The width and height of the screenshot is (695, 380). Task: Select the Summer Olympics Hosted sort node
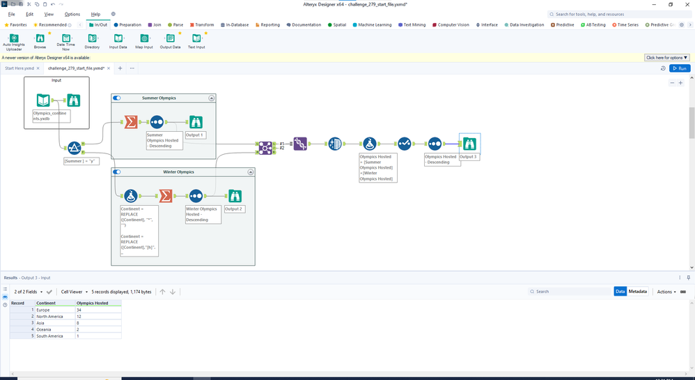click(x=157, y=121)
